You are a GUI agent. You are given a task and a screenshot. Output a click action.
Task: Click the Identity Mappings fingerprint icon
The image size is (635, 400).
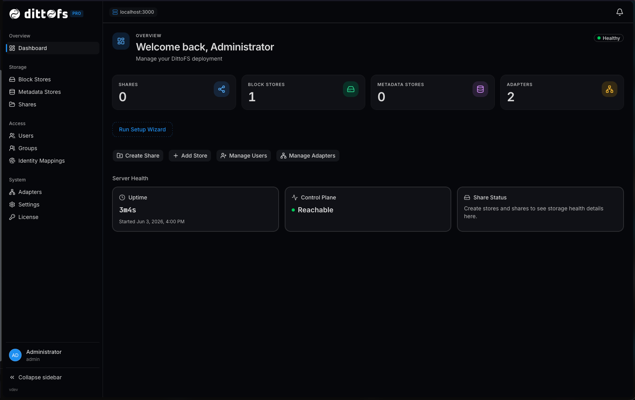[12, 161]
